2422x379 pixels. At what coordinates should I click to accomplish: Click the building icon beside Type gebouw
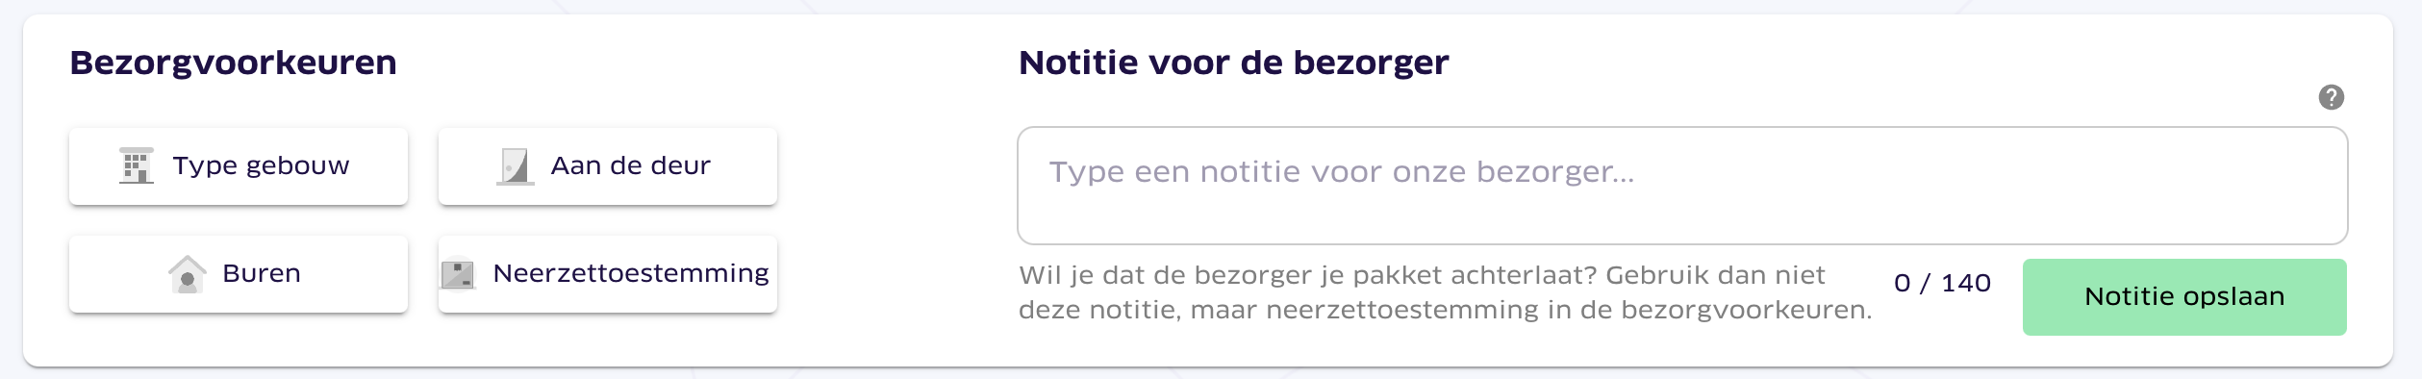136,165
